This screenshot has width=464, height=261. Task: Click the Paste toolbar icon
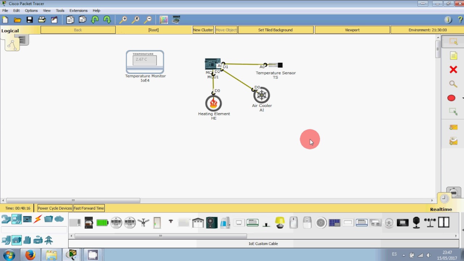point(82,20)
